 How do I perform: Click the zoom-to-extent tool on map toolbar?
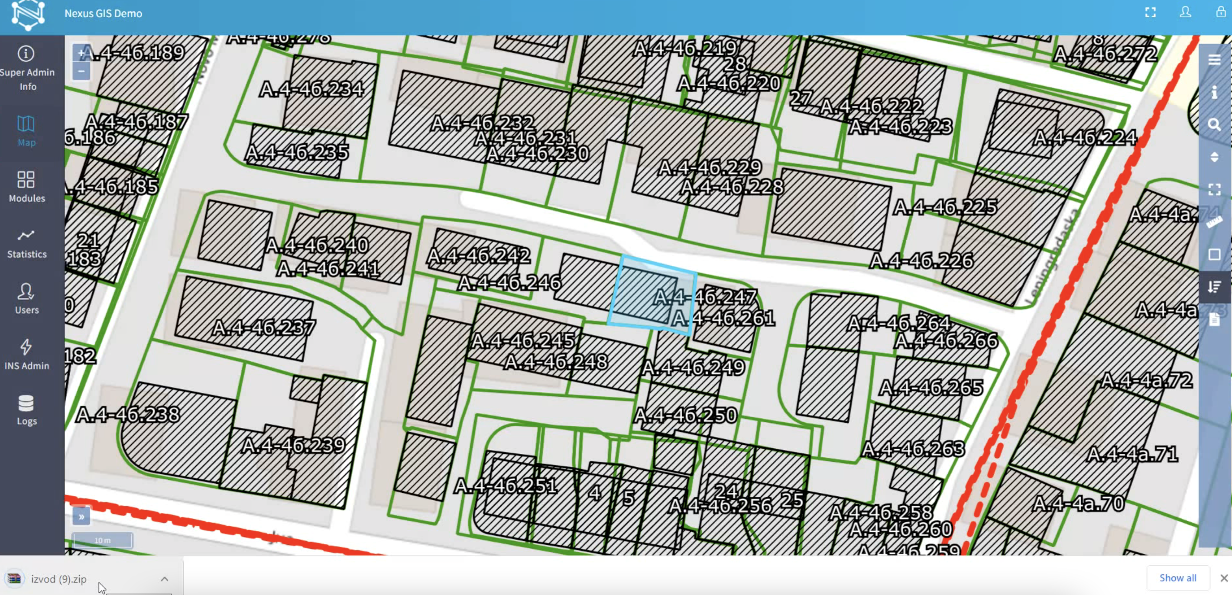point(1214,189)
